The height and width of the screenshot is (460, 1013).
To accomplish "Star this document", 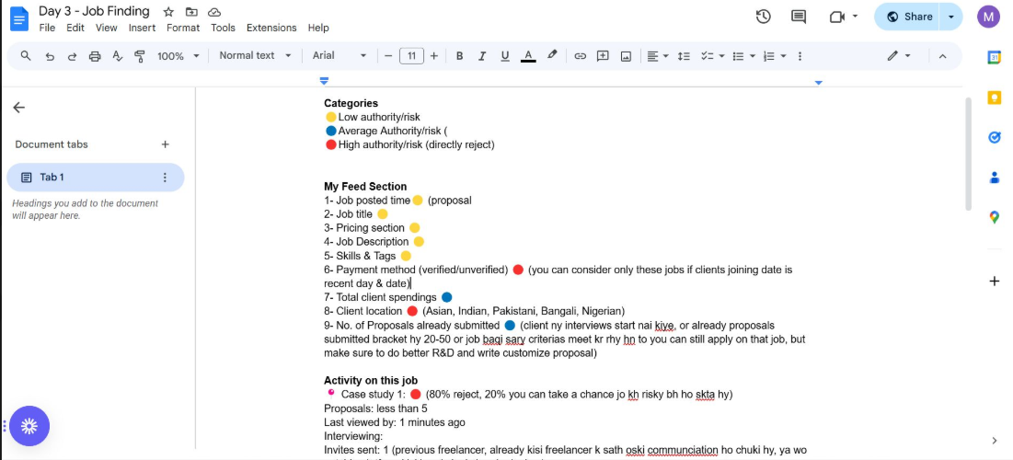I will [168, 12].
